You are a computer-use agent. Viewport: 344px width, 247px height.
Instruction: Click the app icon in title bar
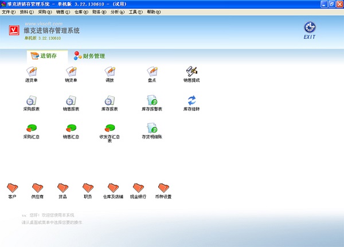(3, 4)
